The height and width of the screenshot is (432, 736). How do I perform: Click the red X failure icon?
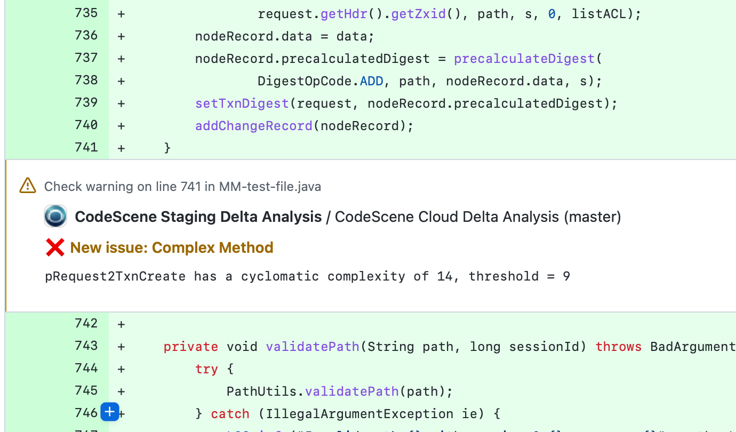tap(55, 247)
